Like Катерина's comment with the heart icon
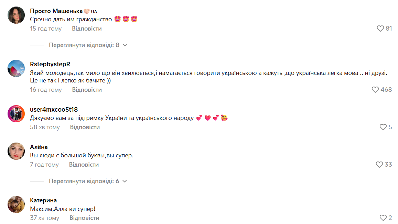Screen dimensions: 398x224 pyautogui.click(x=383, y=217)
